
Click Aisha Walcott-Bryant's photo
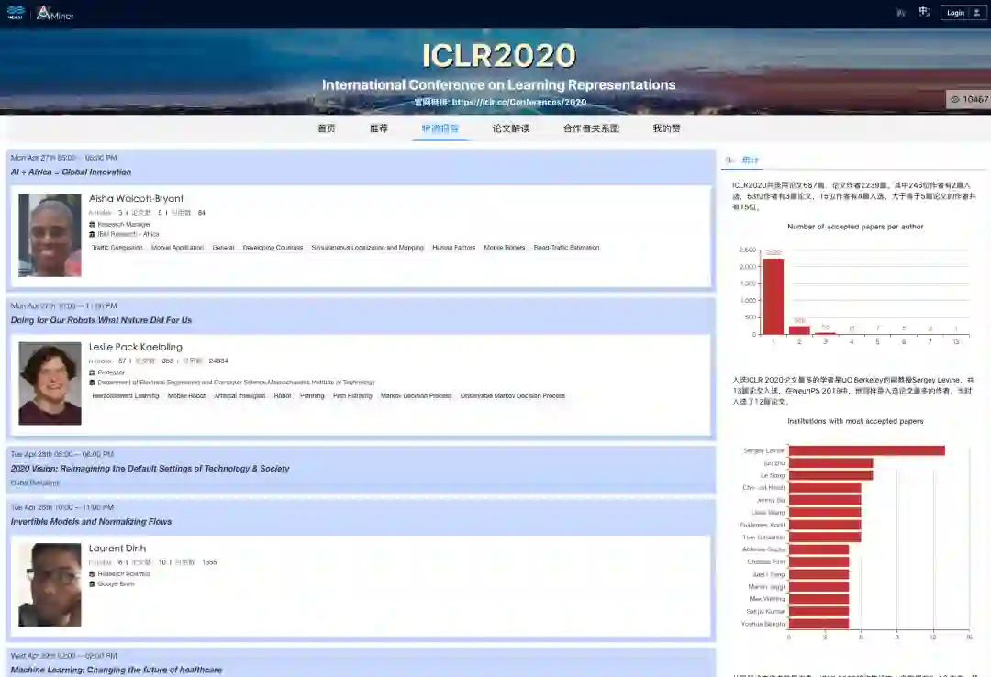pos(50,235)
